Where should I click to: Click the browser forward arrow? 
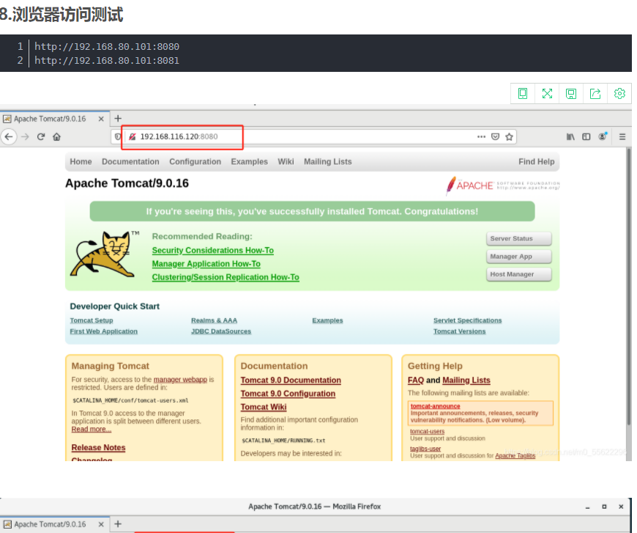pos(25,136)
